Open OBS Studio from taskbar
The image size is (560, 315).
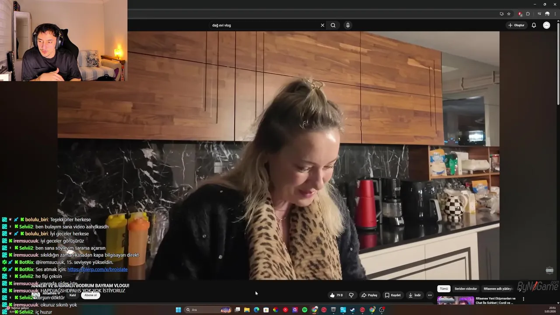click(x=381, y=310)
